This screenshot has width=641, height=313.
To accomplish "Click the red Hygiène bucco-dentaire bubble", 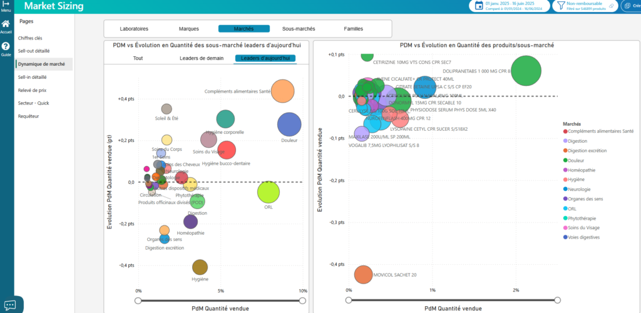I will point(227,150).
